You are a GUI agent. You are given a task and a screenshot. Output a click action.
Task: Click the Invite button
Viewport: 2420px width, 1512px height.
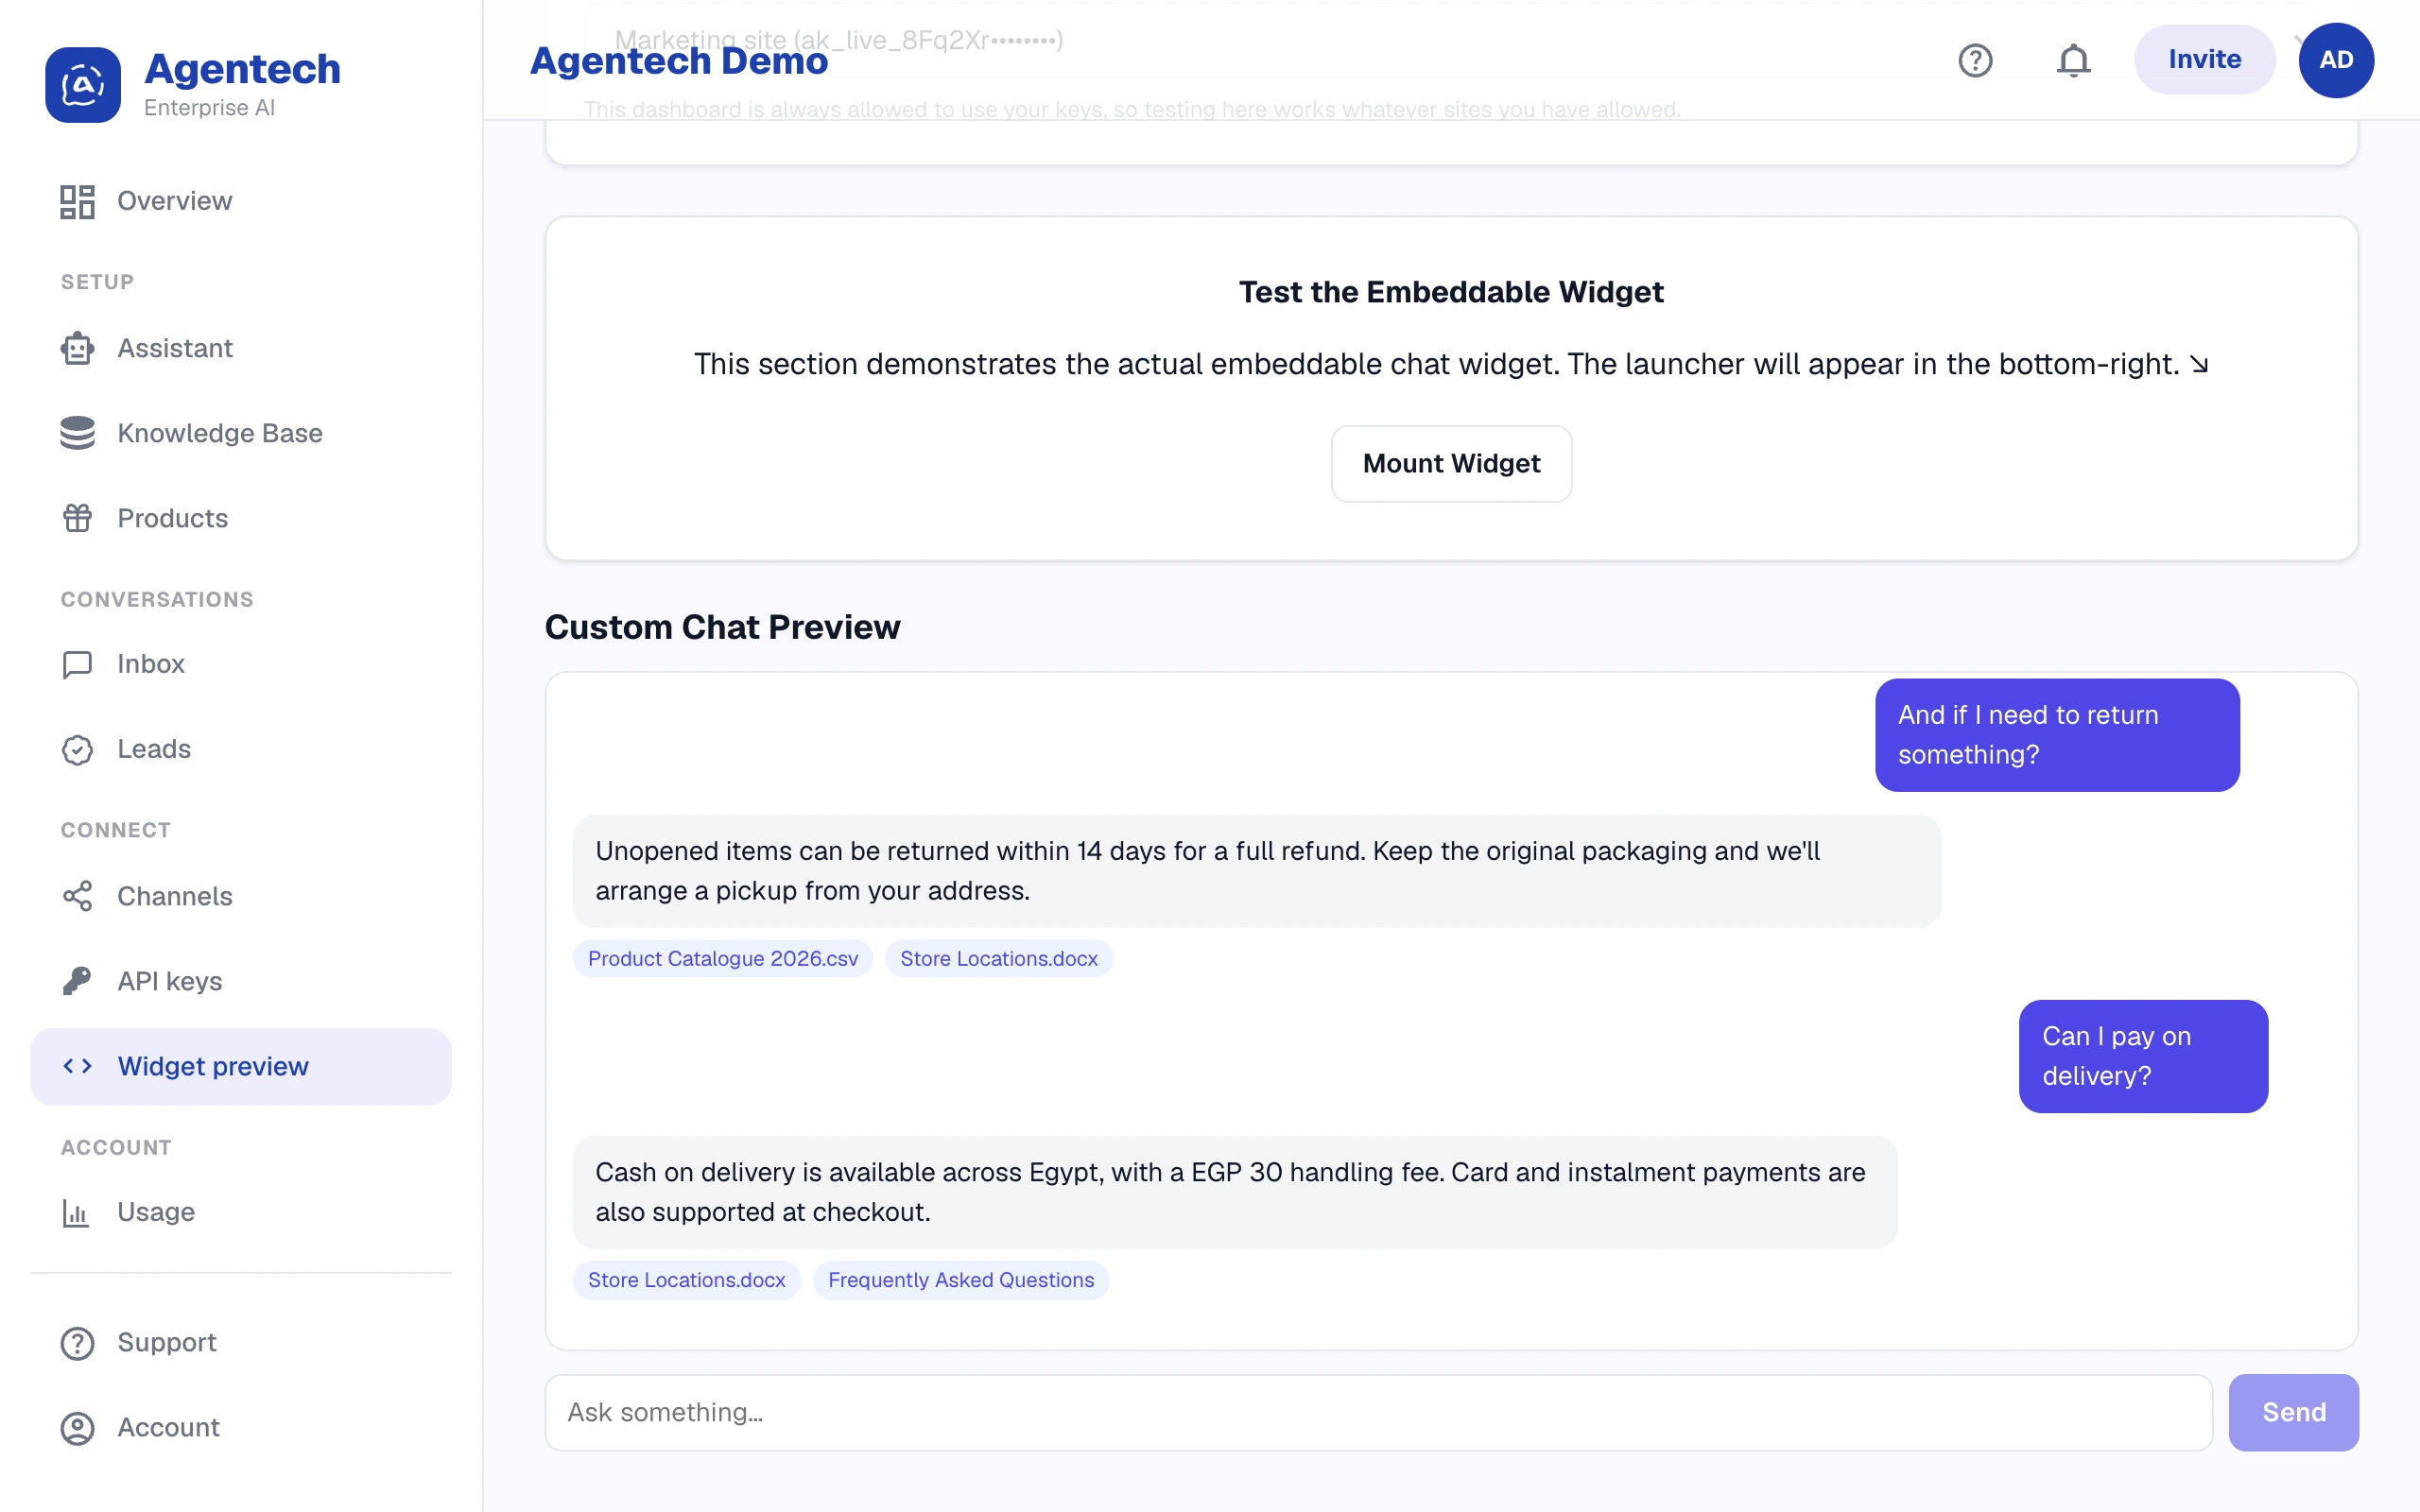pyautogui.click(x=2205, y=60)
